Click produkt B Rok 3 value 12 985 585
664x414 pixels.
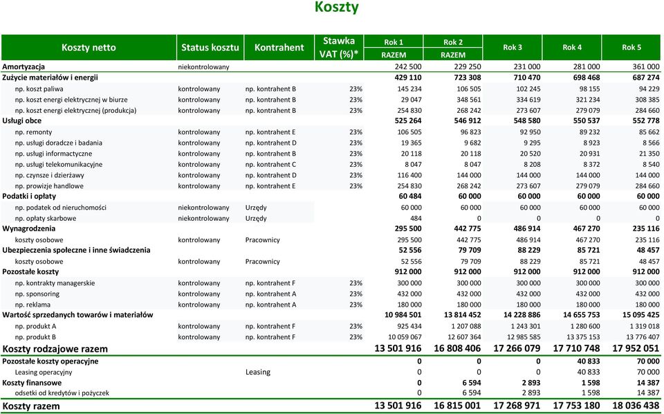click(523, 337)
